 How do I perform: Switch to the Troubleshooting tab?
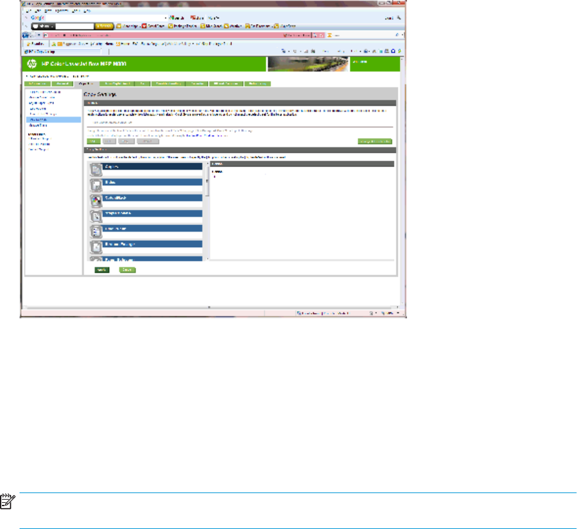tap(168, 83)
